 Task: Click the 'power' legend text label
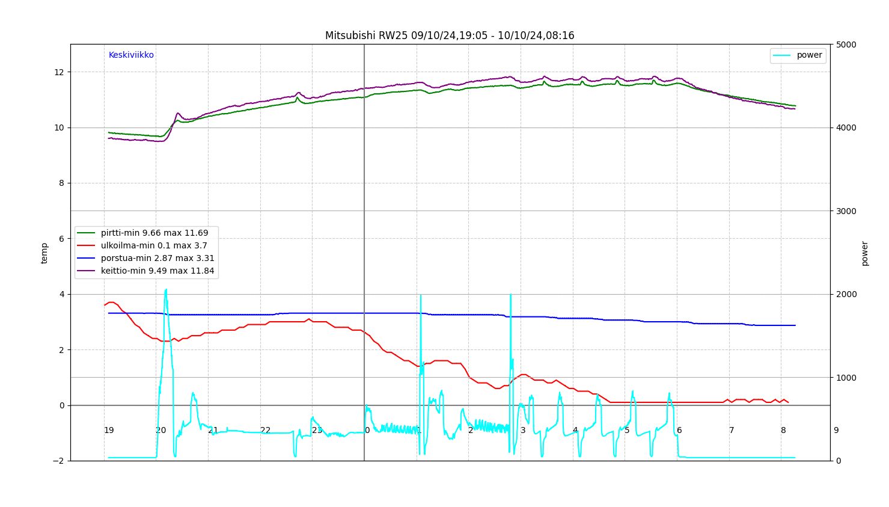(x=809, y=55)
